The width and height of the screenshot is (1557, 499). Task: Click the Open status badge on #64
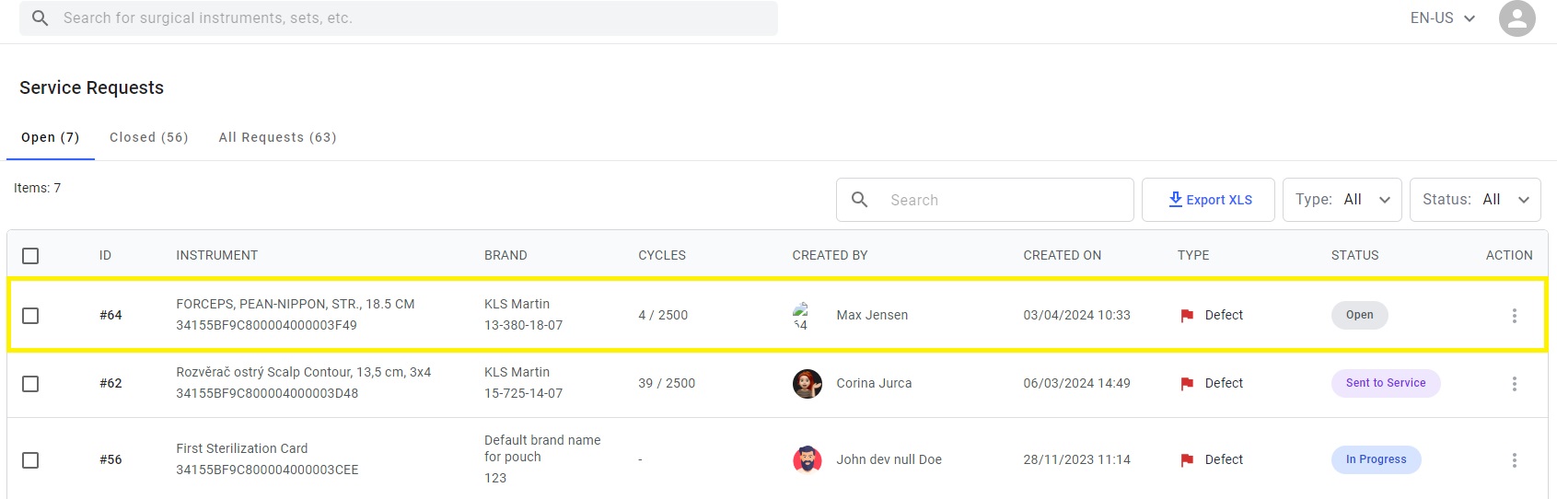tap(1359, 315)
